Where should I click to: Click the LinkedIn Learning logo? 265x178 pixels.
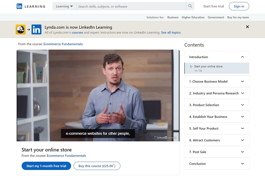click(x=31, y=6)
